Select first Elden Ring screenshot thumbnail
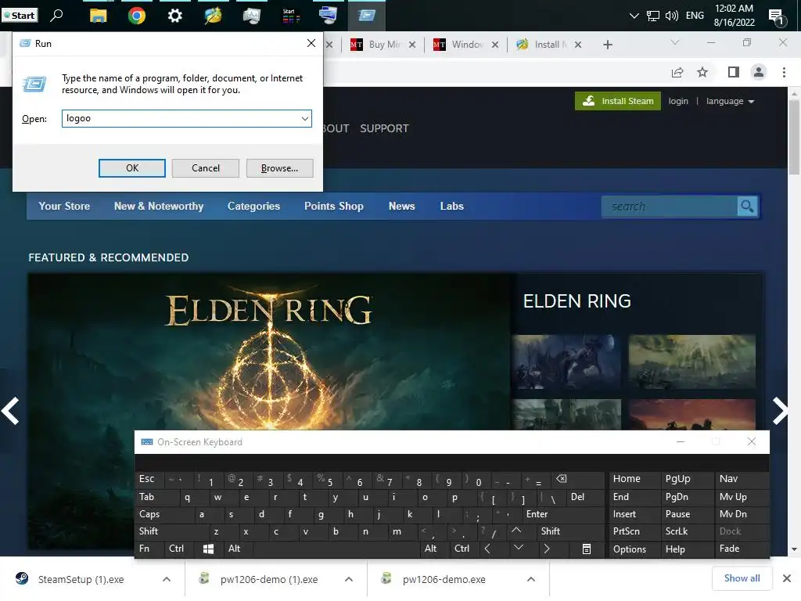The image size is (801, 601). pyautogui.click(x=566, y=362)
